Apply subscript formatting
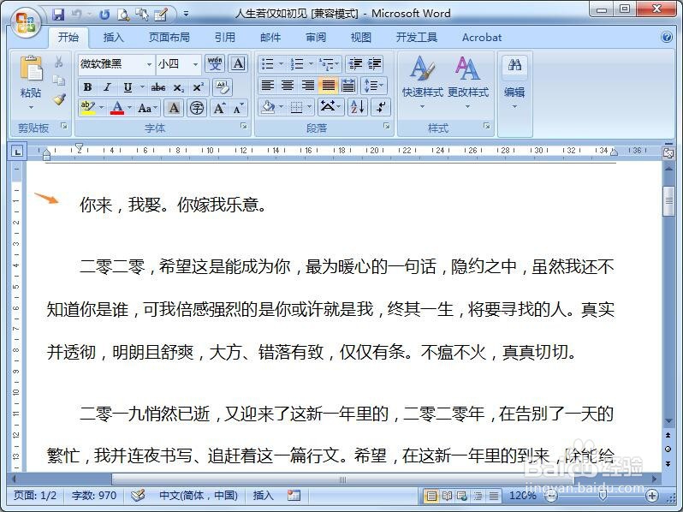The height and width of the screenshot is (512, 683). (179, 87)
